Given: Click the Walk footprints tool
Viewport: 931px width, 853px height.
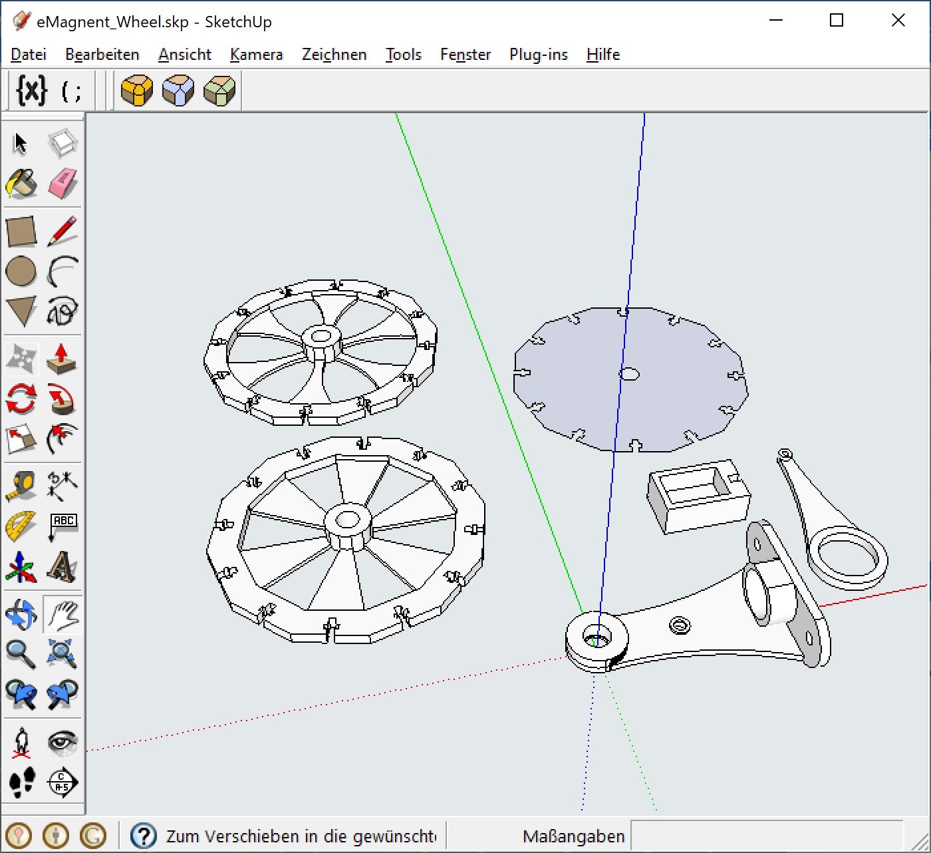Looking at the screenshot, I should pos(21,782).
